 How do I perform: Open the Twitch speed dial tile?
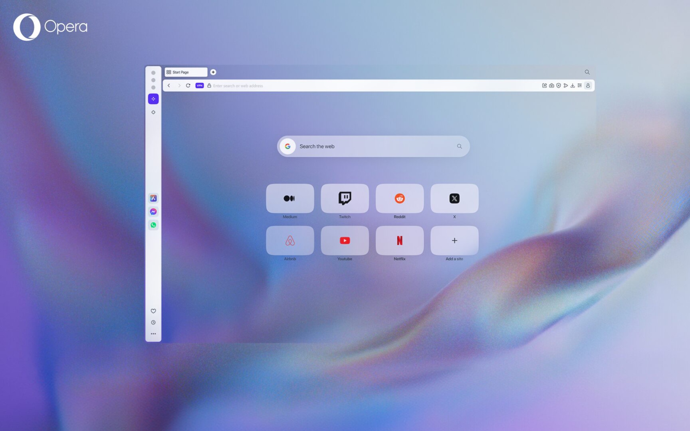(x=345, y=198)
